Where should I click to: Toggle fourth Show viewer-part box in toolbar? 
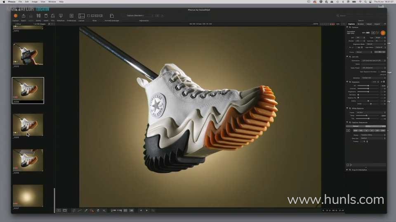click(101, 16)
